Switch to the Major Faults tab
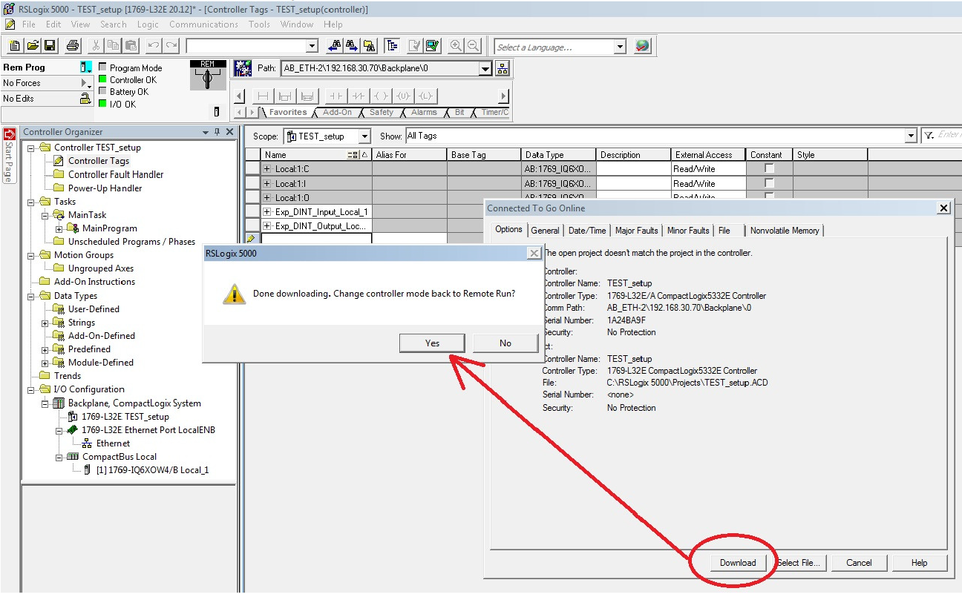The height and width of the screenshot is (594, 962). pyautogui.click(x=636, y=231)
